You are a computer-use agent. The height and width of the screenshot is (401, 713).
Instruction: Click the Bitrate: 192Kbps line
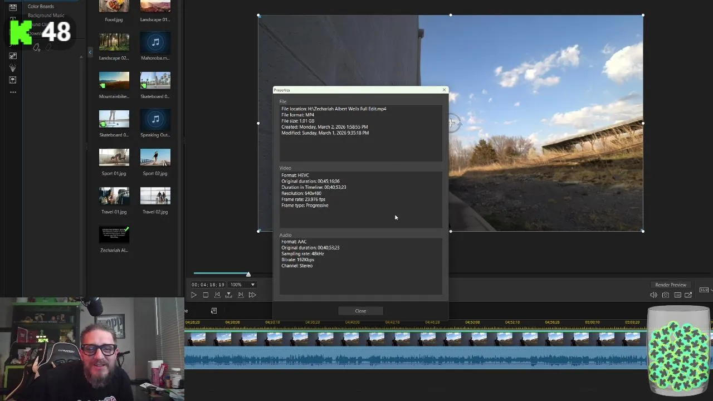coord(297,260)
